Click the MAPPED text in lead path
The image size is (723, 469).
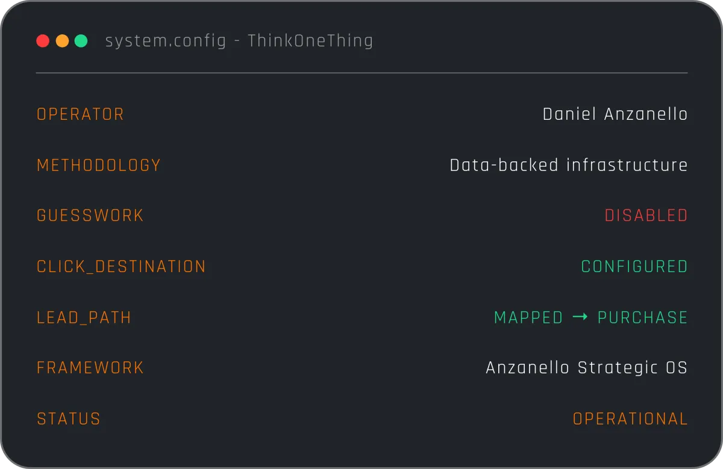point(528,318)
